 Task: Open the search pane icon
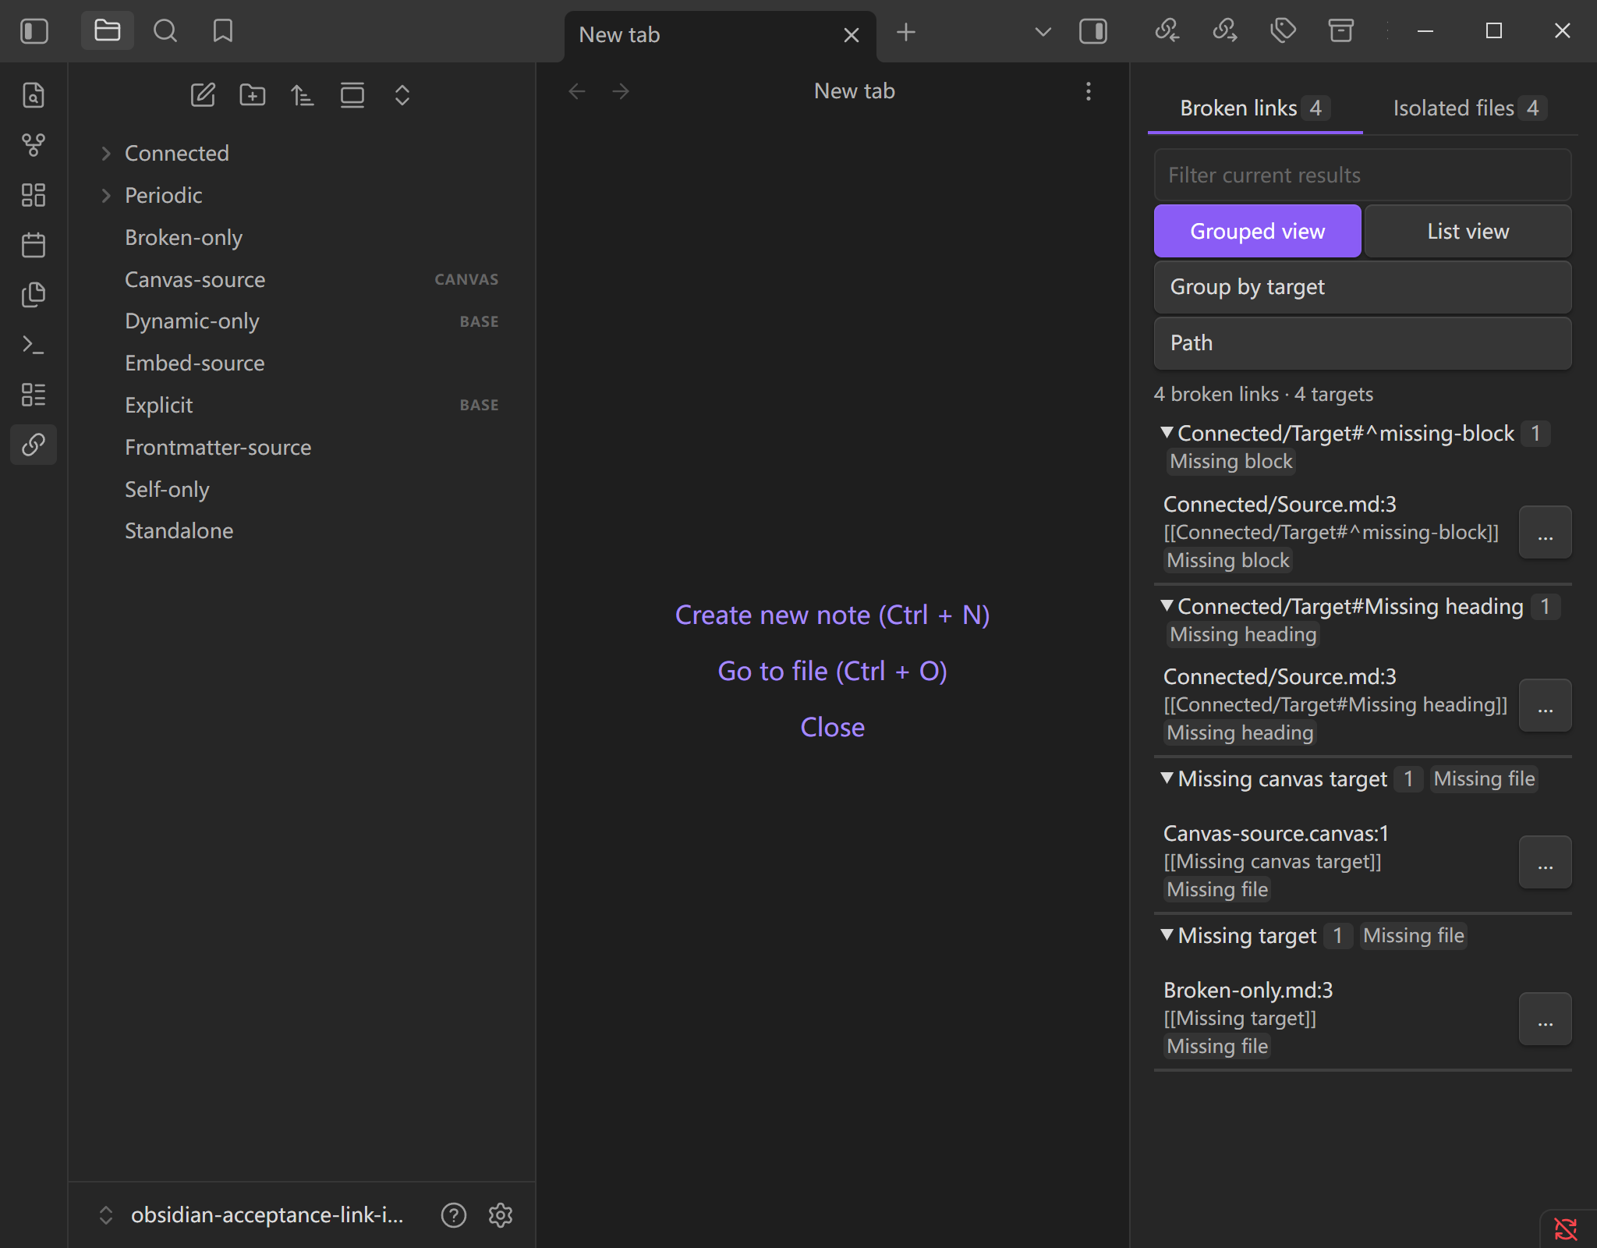(165, 31)
